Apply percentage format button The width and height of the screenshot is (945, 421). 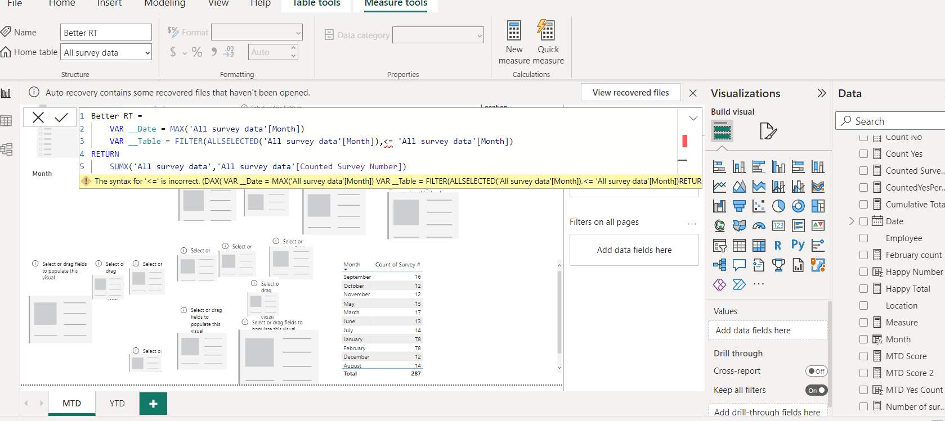tap(197, 52)
